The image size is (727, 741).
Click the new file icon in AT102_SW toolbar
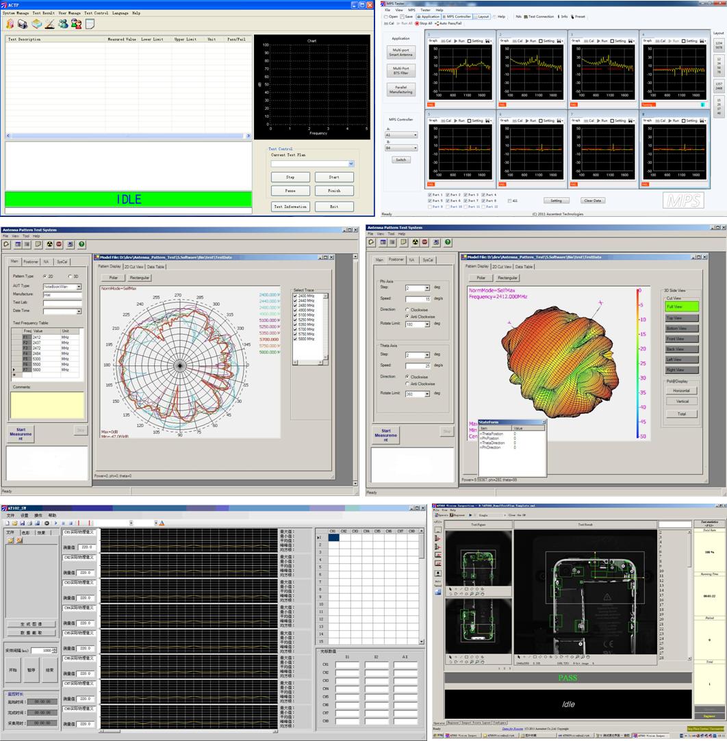click(x=7, y=523)
